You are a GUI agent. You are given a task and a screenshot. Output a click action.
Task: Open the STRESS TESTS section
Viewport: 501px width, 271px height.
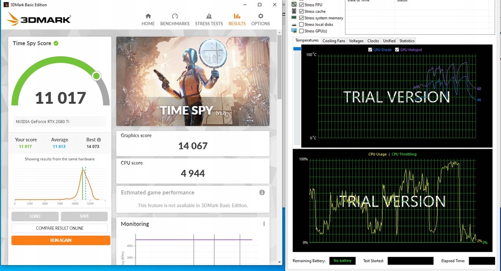[x=209, y=20]
